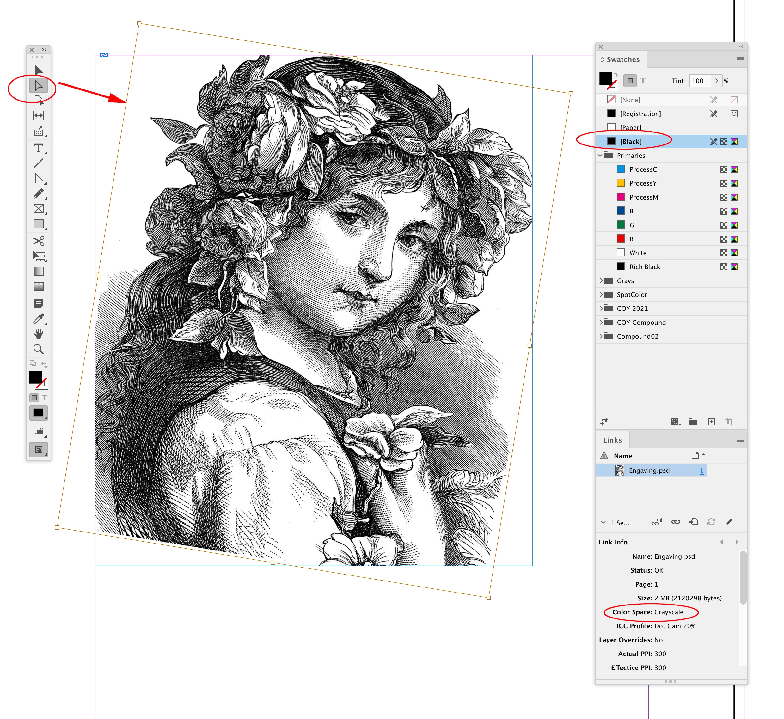Create new swatch with plus icon
The width and height of the screenshot is (784, 719).
(x=712, y=422)
